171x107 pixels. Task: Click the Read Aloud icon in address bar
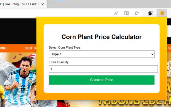click(x=116, y=13)
